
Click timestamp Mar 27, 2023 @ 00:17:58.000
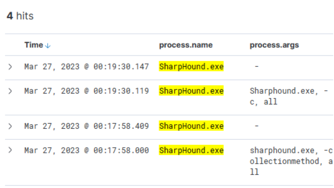coord(86,150)
